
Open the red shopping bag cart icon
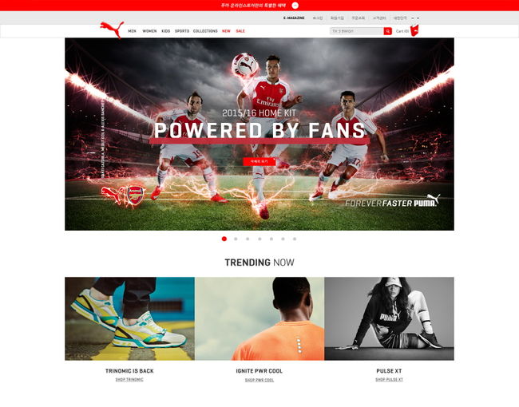[414, 30]
